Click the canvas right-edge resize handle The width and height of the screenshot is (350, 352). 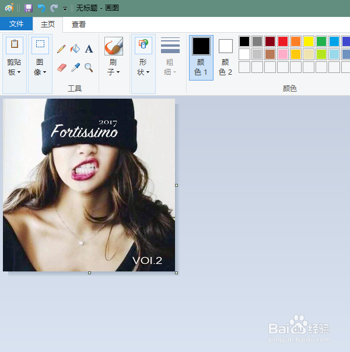tap(177, 185)
